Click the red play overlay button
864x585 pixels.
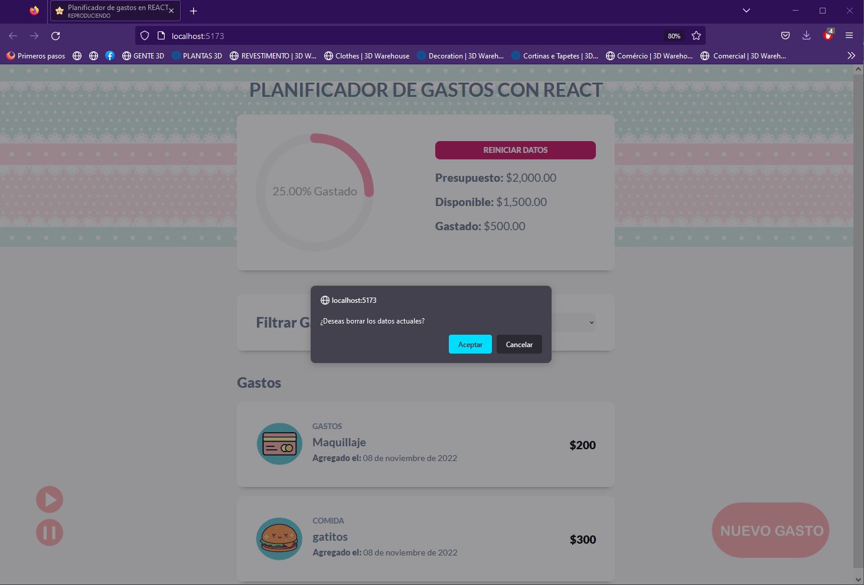click(50, 499)
